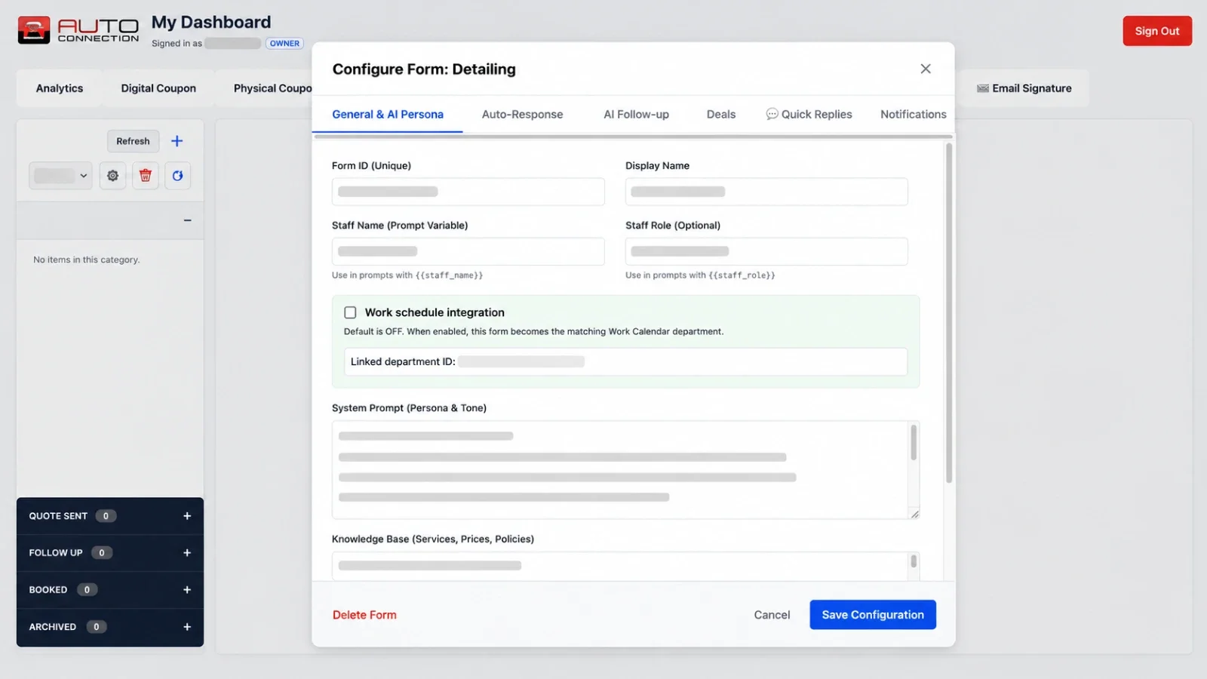This screenshot has width=1207, height=679.
Task: Go to the Digital Coupon tab
Action: pyautogui.click(x=158, y=88)
